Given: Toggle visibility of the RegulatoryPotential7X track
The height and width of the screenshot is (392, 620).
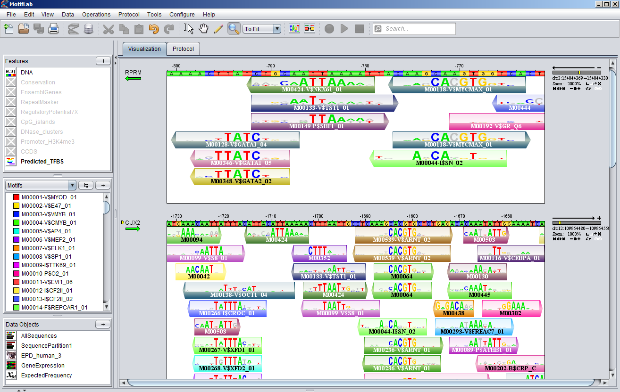Looking at the screenshot, I should [x=11, y=112].
